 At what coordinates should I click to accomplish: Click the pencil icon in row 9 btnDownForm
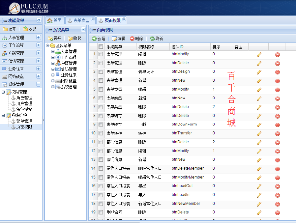(259, 125)
